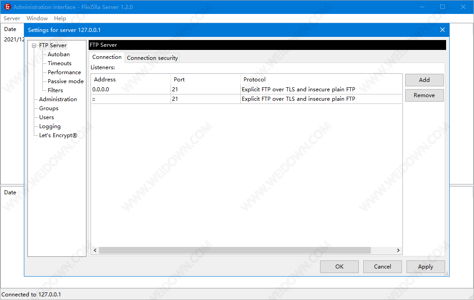This screenshot has width=474, height=300.
Task: Click the protocol cell in the 0.0.0.0 row
Action: pos(321,90)
